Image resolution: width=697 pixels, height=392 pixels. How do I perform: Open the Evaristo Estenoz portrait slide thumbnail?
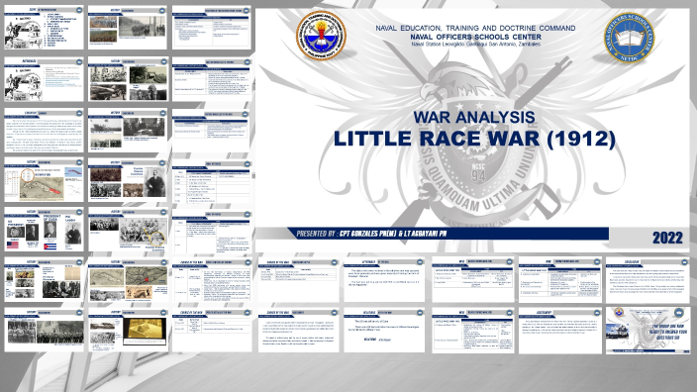128,180
